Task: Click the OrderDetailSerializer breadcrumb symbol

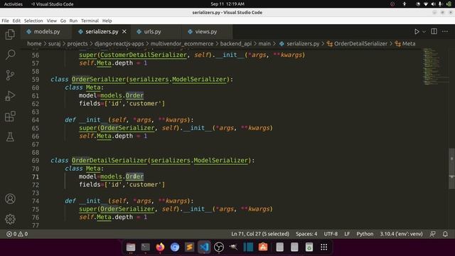Action: (x=360, y=43)
